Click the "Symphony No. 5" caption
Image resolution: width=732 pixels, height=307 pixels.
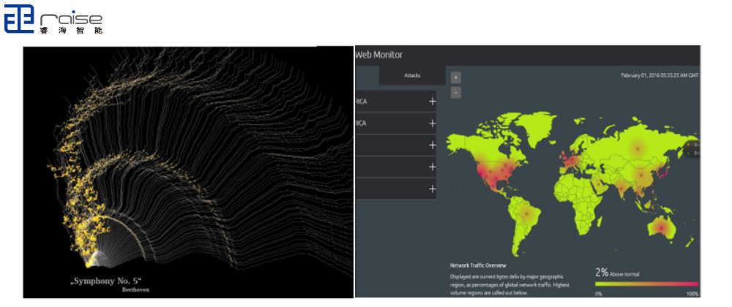[x=105, y=281]
